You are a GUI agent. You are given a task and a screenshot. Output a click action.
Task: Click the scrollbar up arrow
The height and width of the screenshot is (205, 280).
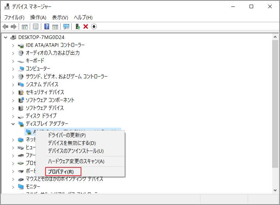click(x=275, y=37)
